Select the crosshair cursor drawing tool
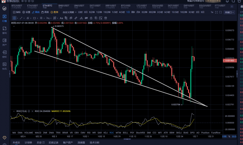 (x=14, y=18)
